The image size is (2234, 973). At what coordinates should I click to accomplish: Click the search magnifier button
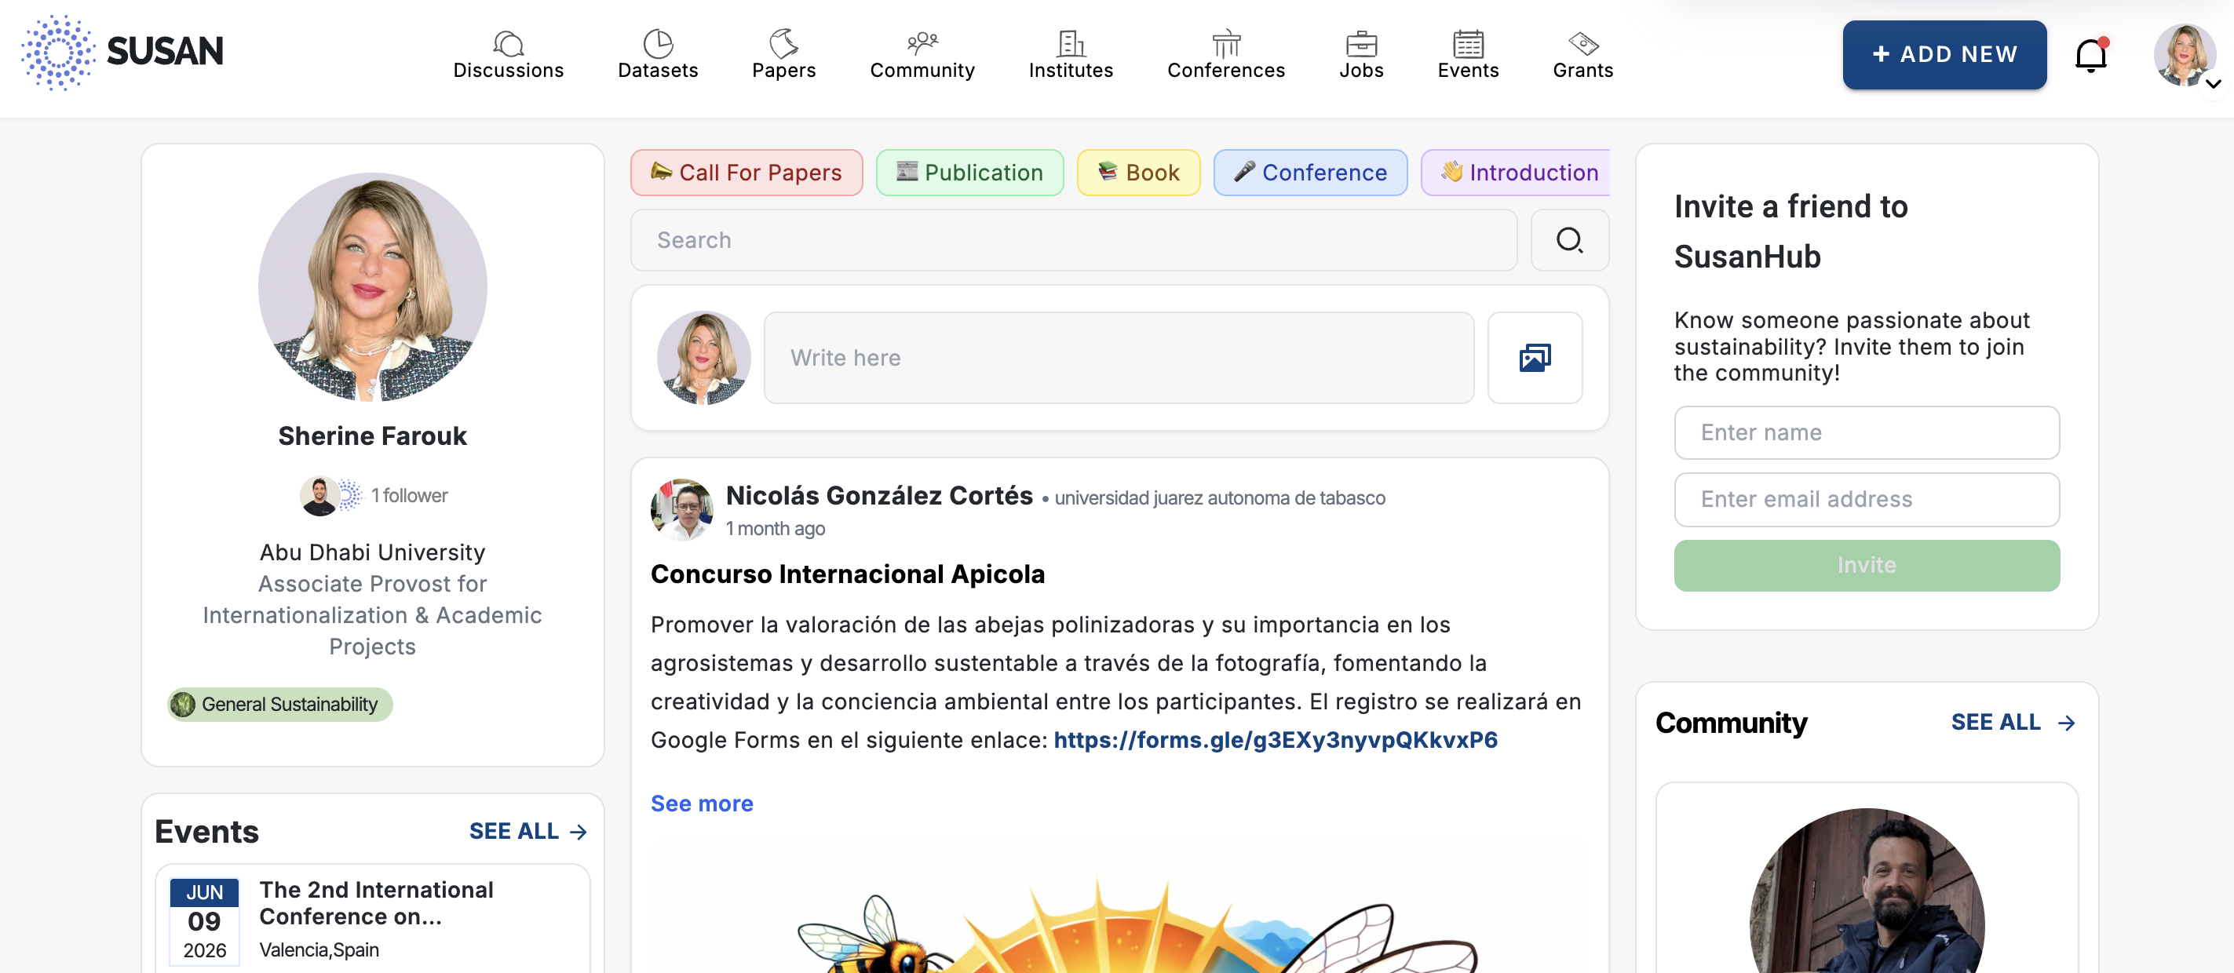pos(1569,240)
